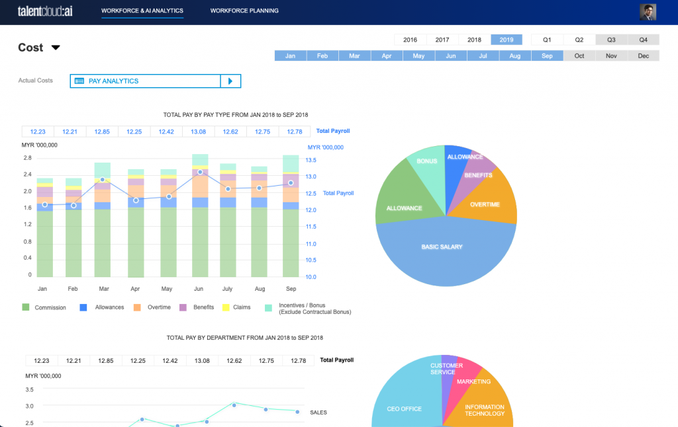Click the 13.08 value in the payroll strip
This screenshot has height=427, width=678.
point(198,131)
